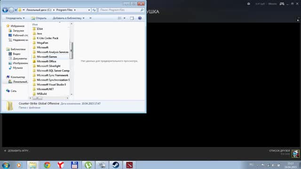Image resolution: width=301 pixels, height=169 pixels.
Task: Click the Dota 2 taskbar icon
Action: coord(129,165)
